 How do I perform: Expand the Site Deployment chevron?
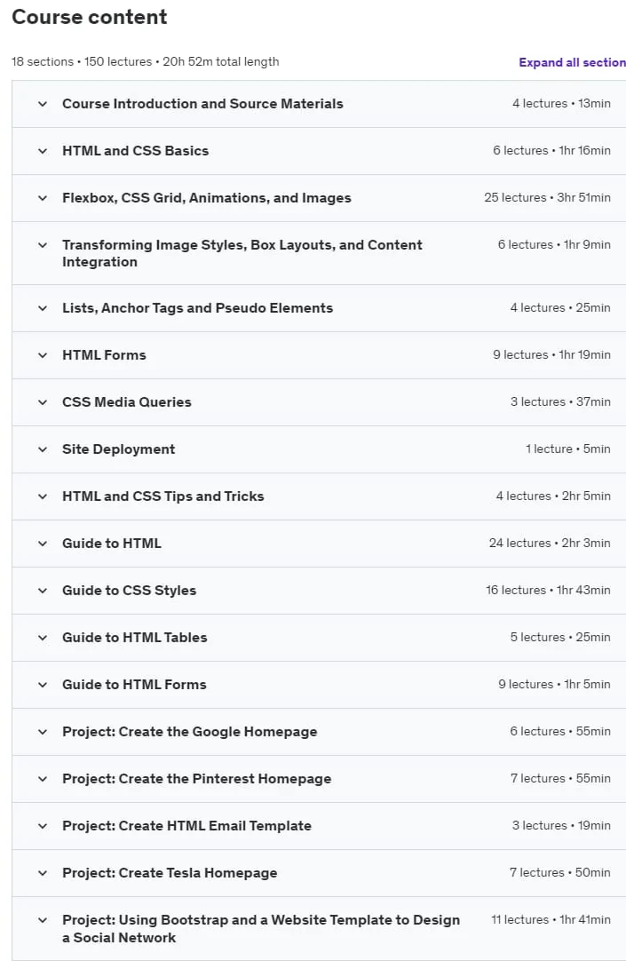43,449
